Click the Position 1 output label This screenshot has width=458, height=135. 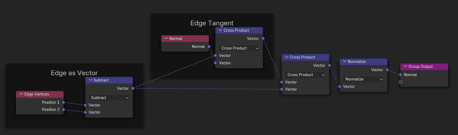point(51,102)
